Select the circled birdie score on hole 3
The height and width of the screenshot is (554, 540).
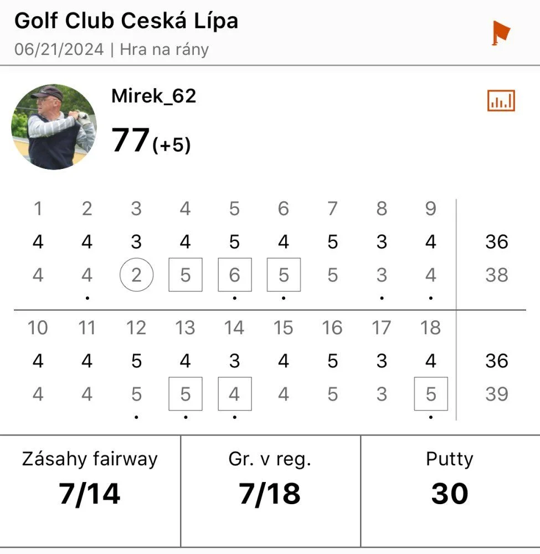point(136,275)
